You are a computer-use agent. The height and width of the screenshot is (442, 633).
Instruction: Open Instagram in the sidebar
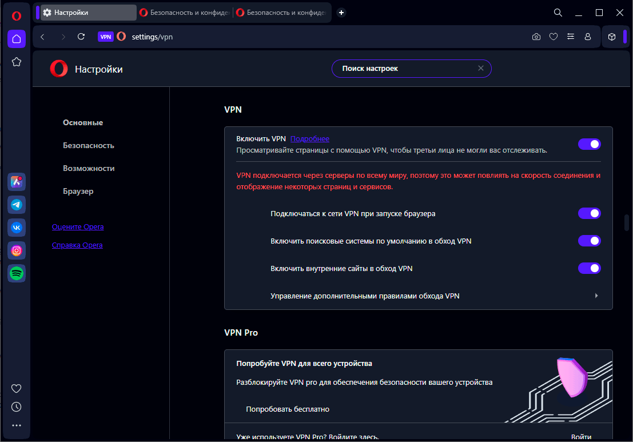[17, 250]
